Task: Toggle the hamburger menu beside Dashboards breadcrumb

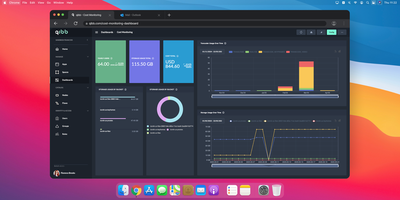Action: tap(97, 32)
